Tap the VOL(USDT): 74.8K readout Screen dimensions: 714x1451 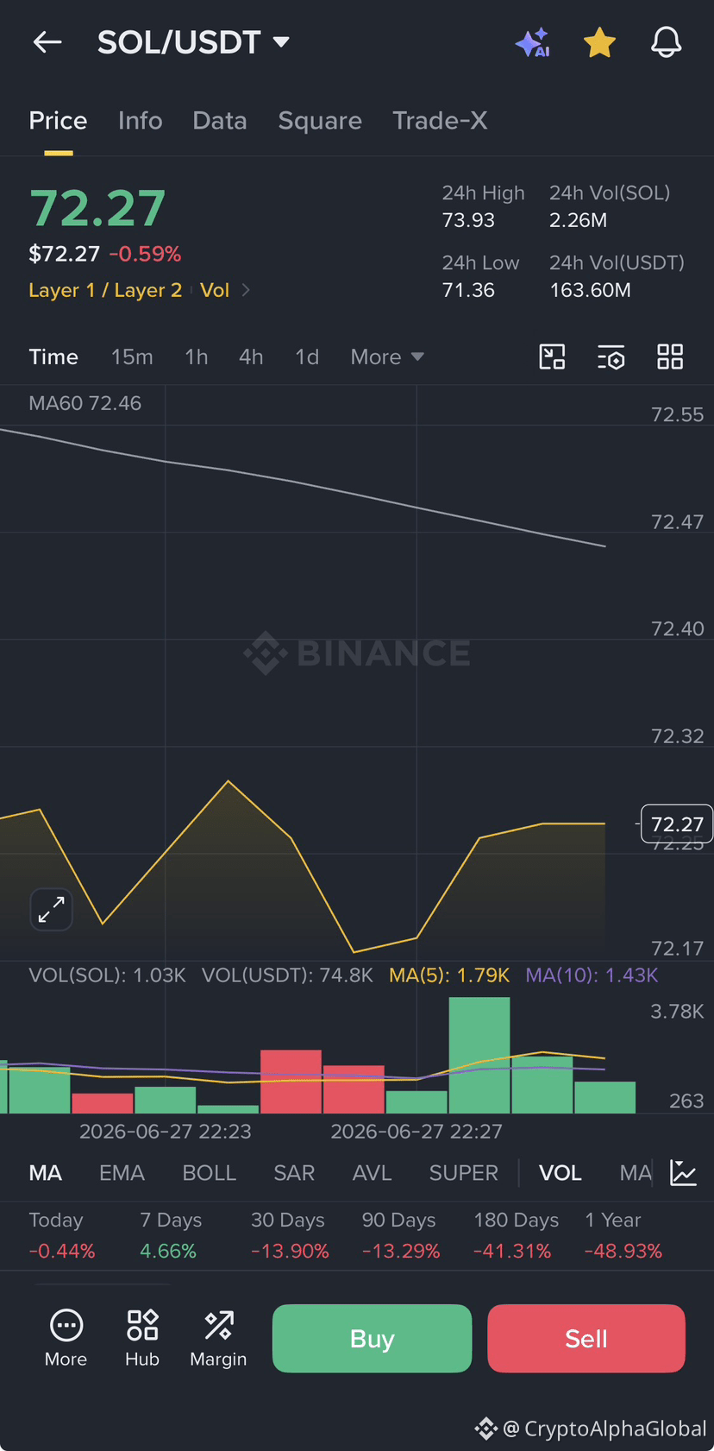click(287, 975)
